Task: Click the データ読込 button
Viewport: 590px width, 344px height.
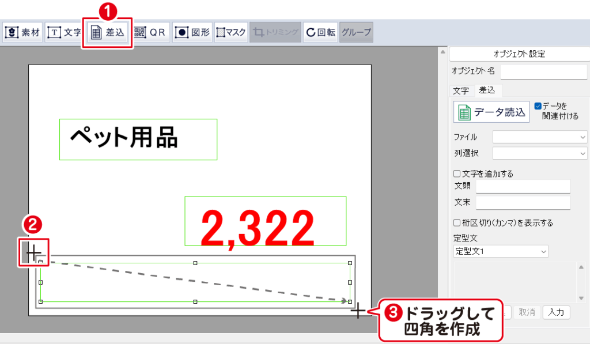Action: 491,112
